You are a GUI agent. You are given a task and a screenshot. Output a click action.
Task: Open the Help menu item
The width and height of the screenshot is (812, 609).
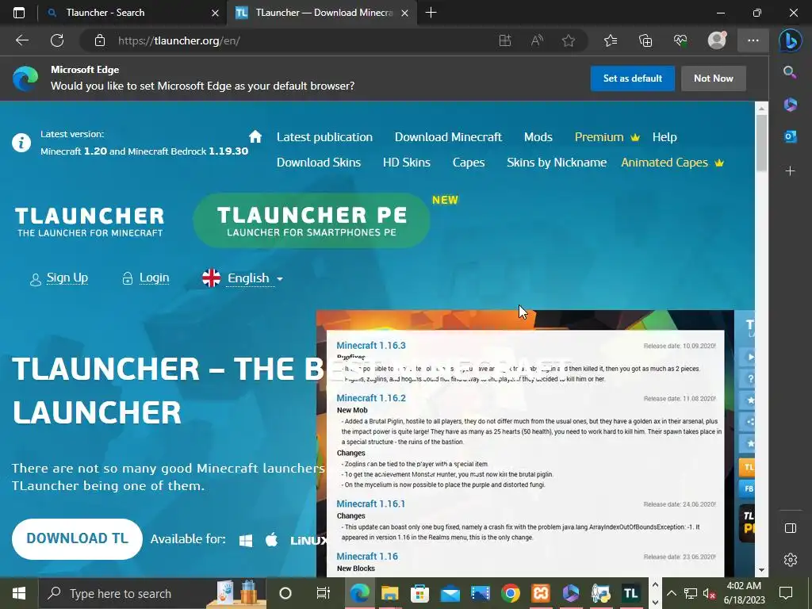(665, 136)
